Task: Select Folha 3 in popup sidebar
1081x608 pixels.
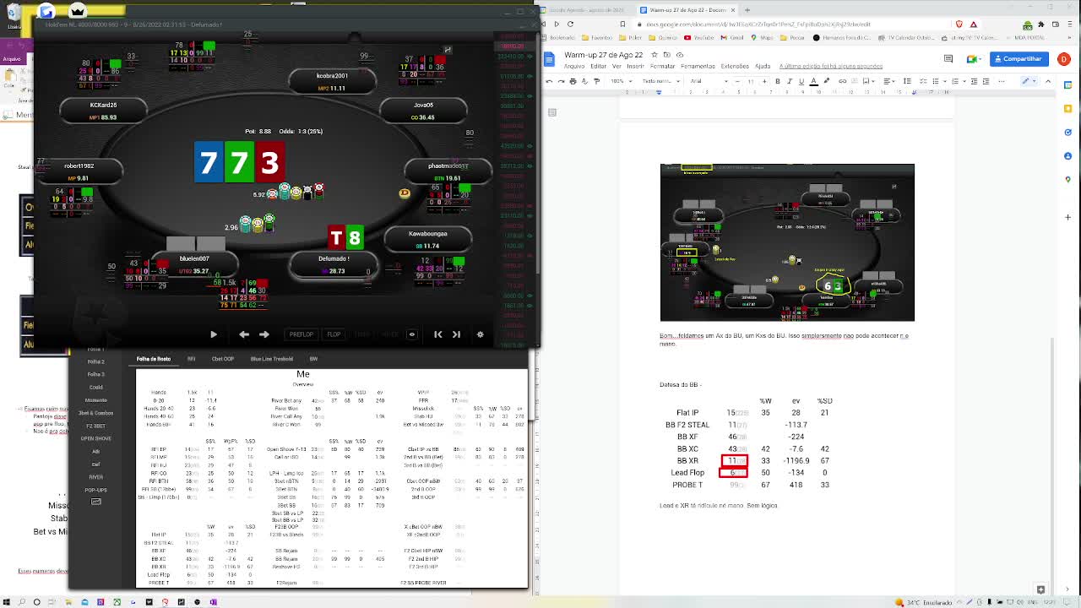Action: pos(96,374)
